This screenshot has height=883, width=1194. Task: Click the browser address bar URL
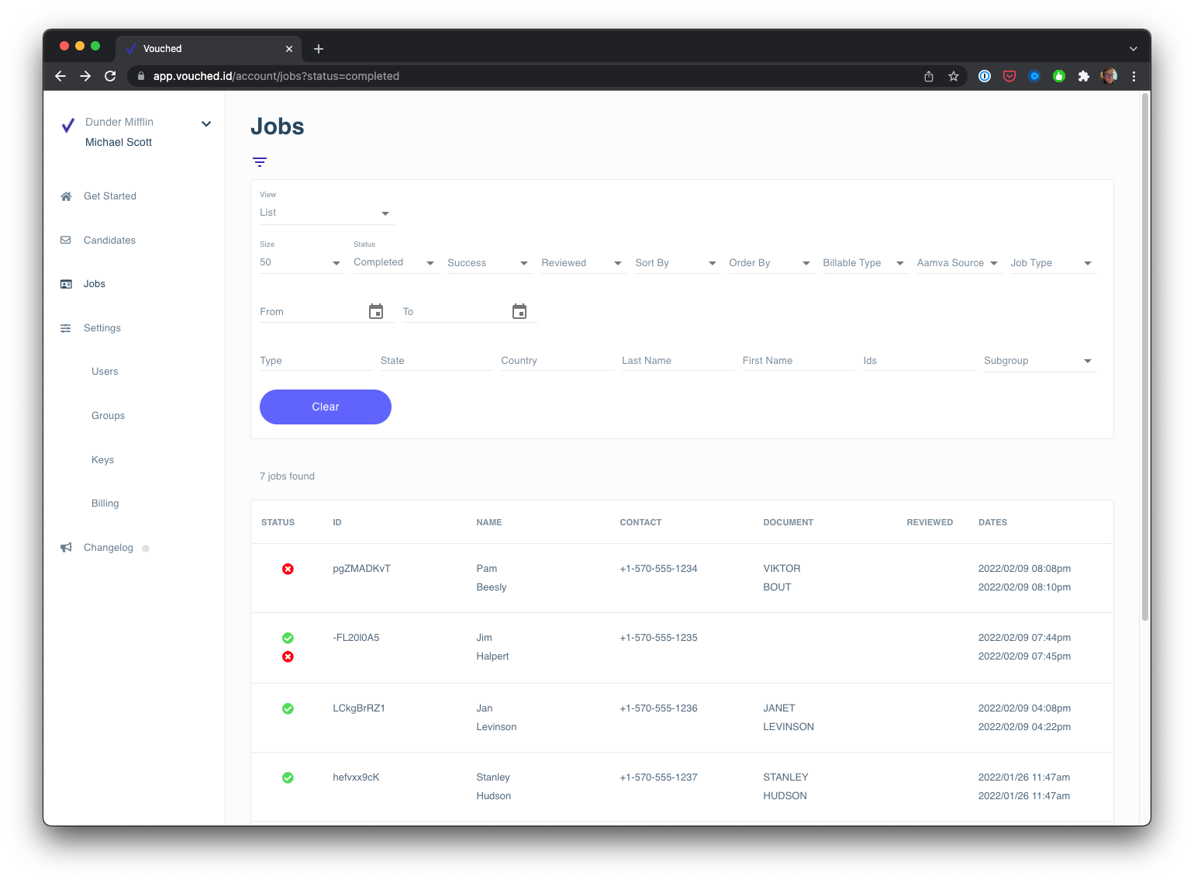[276, 76]
